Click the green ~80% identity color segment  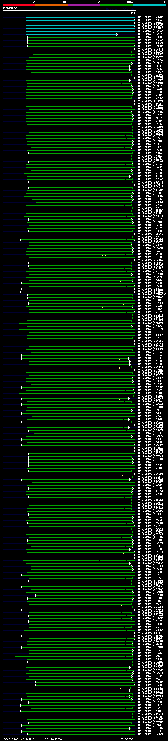[x=117, y=5]
